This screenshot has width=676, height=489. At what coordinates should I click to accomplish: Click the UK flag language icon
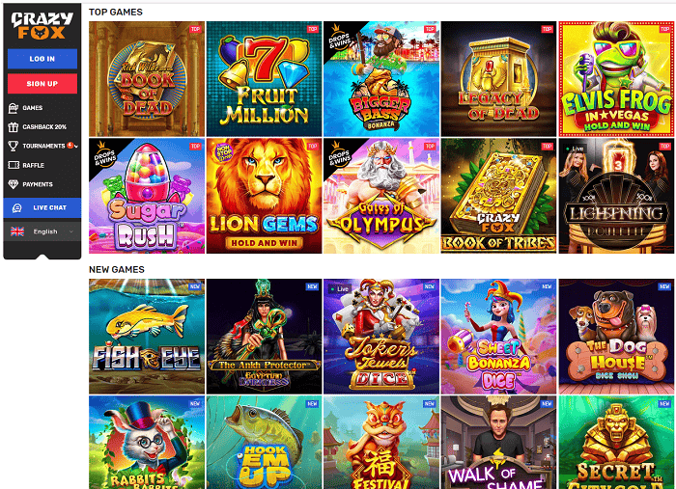click(x=17, y=231)
